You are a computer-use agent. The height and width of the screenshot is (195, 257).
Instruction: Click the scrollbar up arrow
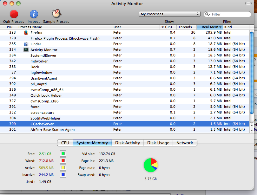point(252,125)
